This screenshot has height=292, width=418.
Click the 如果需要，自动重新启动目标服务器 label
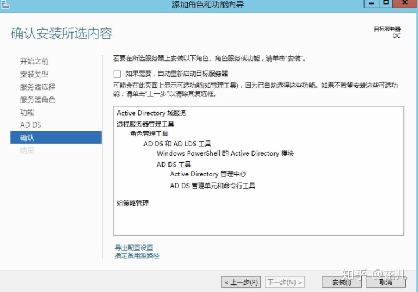(x=176, y=74)
